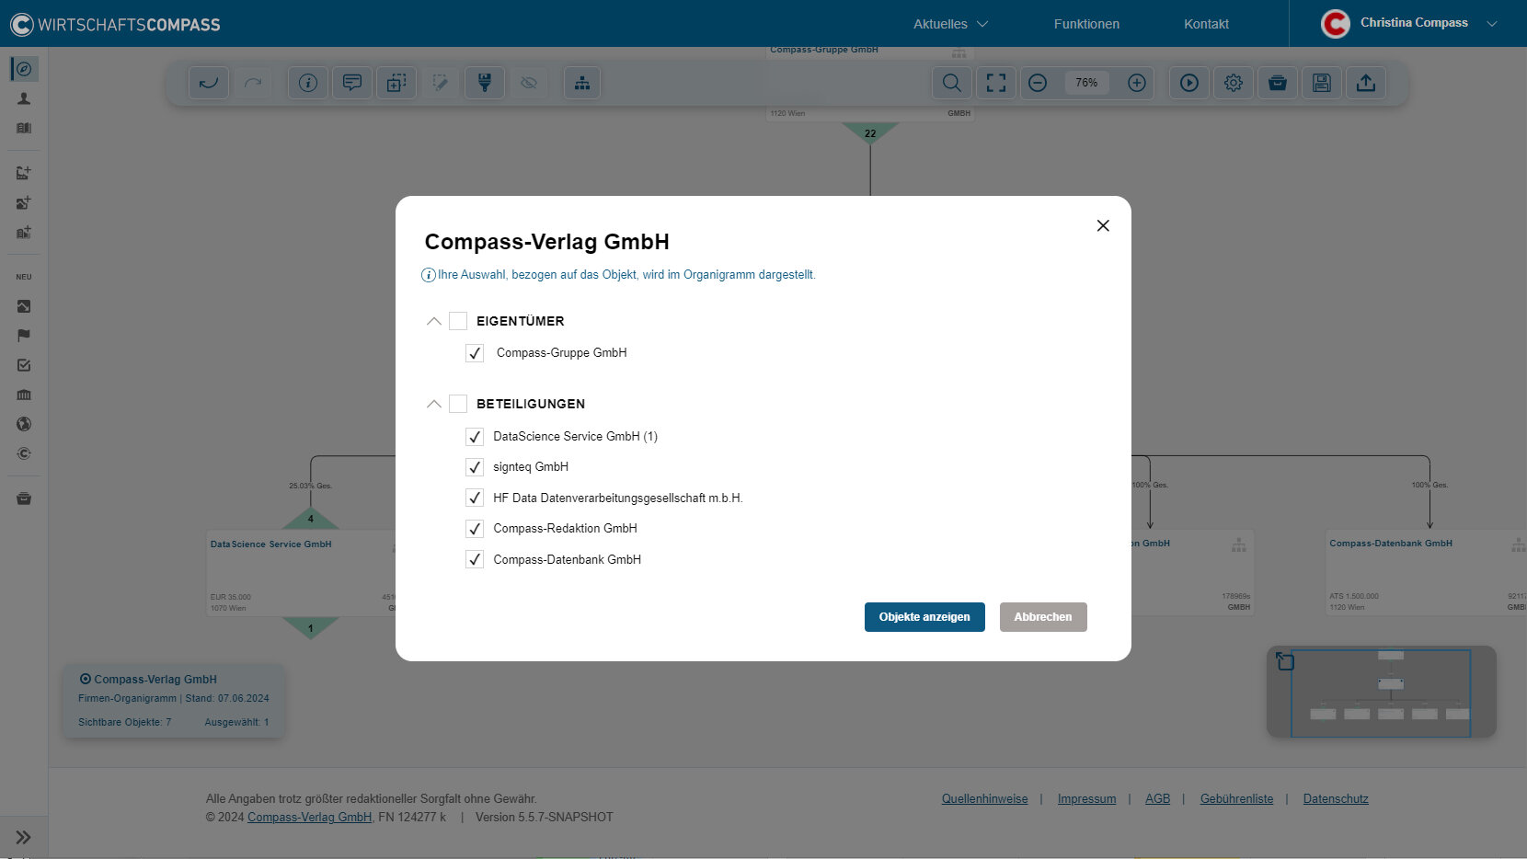Open the Quellenhinweise footer link
The image size is (1527, 859).
pyautogui.click(x=984, y=799)
